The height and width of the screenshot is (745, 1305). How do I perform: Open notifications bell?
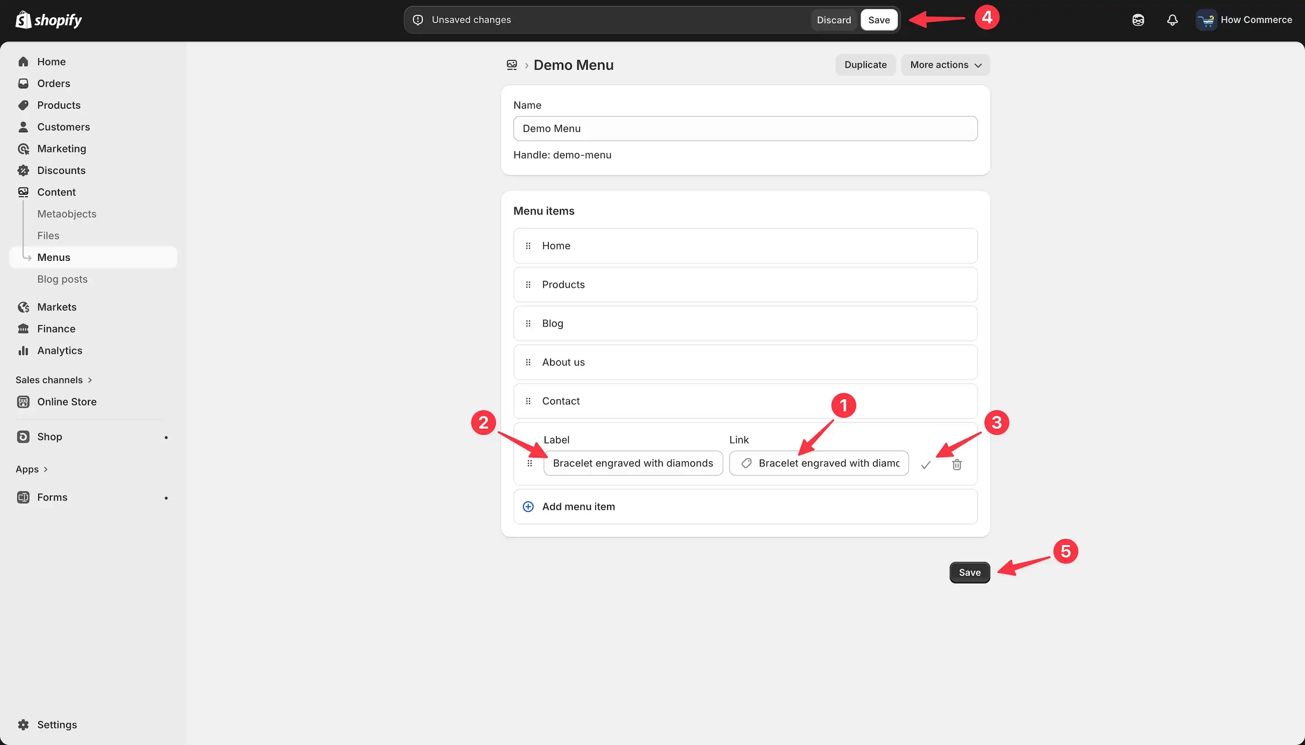tap(1172, 20)
